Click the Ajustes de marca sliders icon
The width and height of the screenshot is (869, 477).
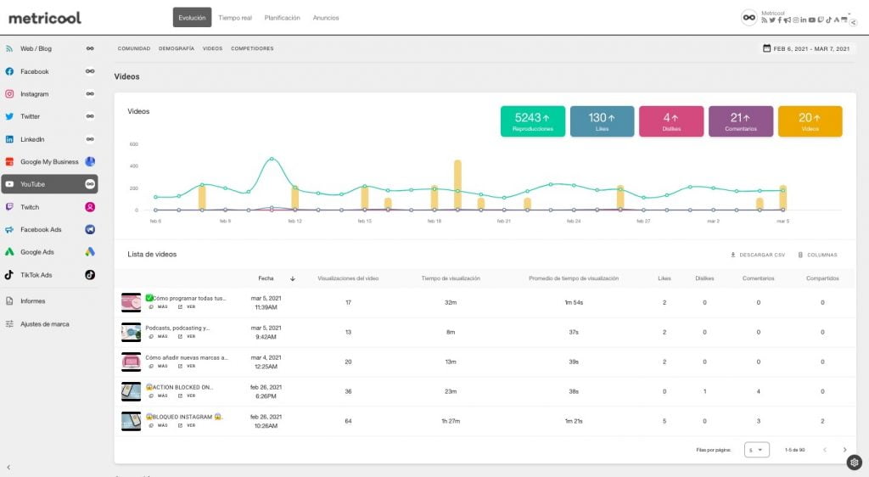(9, 324)
